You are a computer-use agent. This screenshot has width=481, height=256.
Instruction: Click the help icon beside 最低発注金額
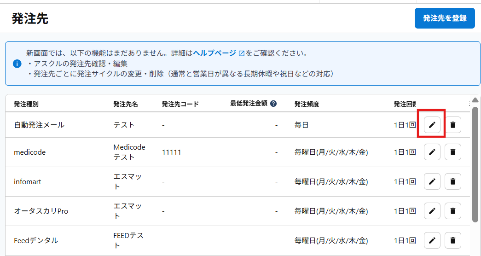coord(273,104)
